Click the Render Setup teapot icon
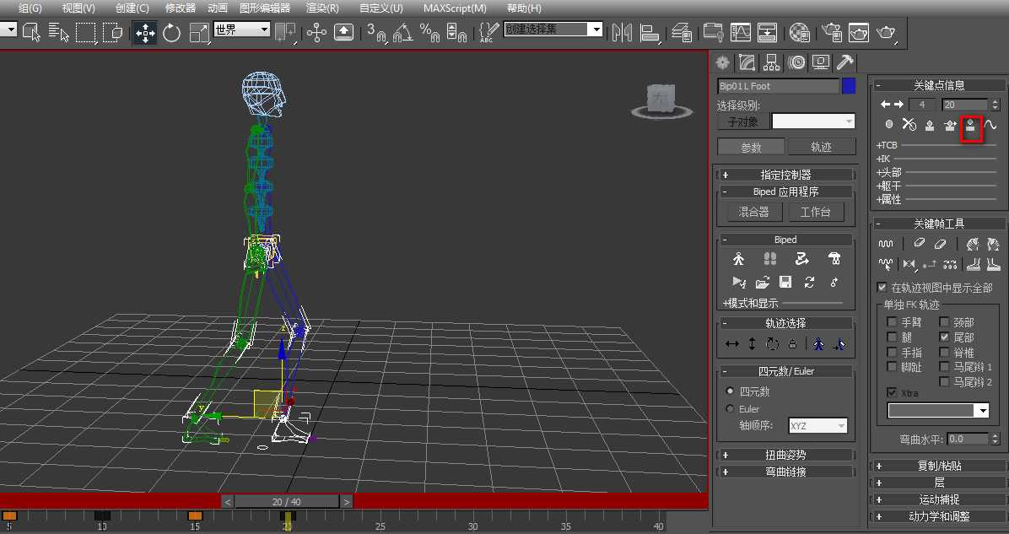Image resolution: width=1009 pixels, height=534 pixels. point(831,32)
